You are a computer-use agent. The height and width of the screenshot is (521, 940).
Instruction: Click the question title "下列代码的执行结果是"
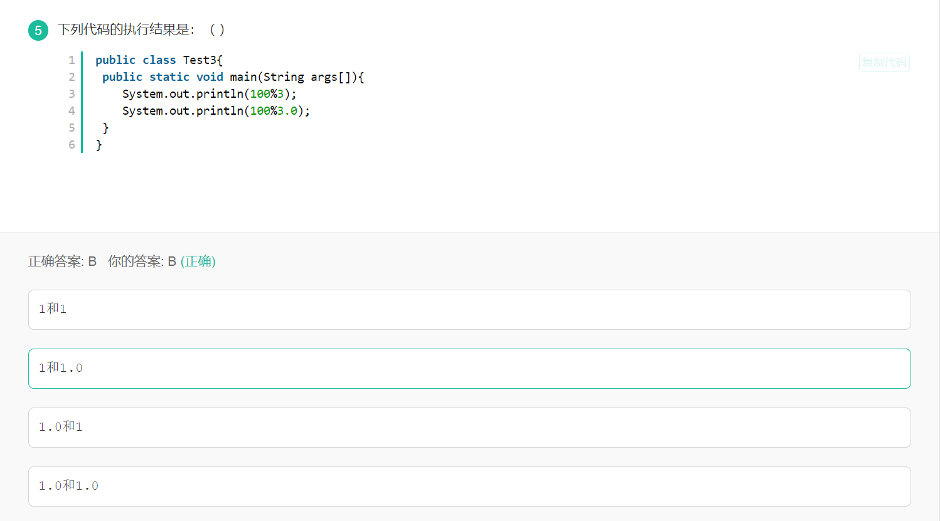[x=126, y=29]
